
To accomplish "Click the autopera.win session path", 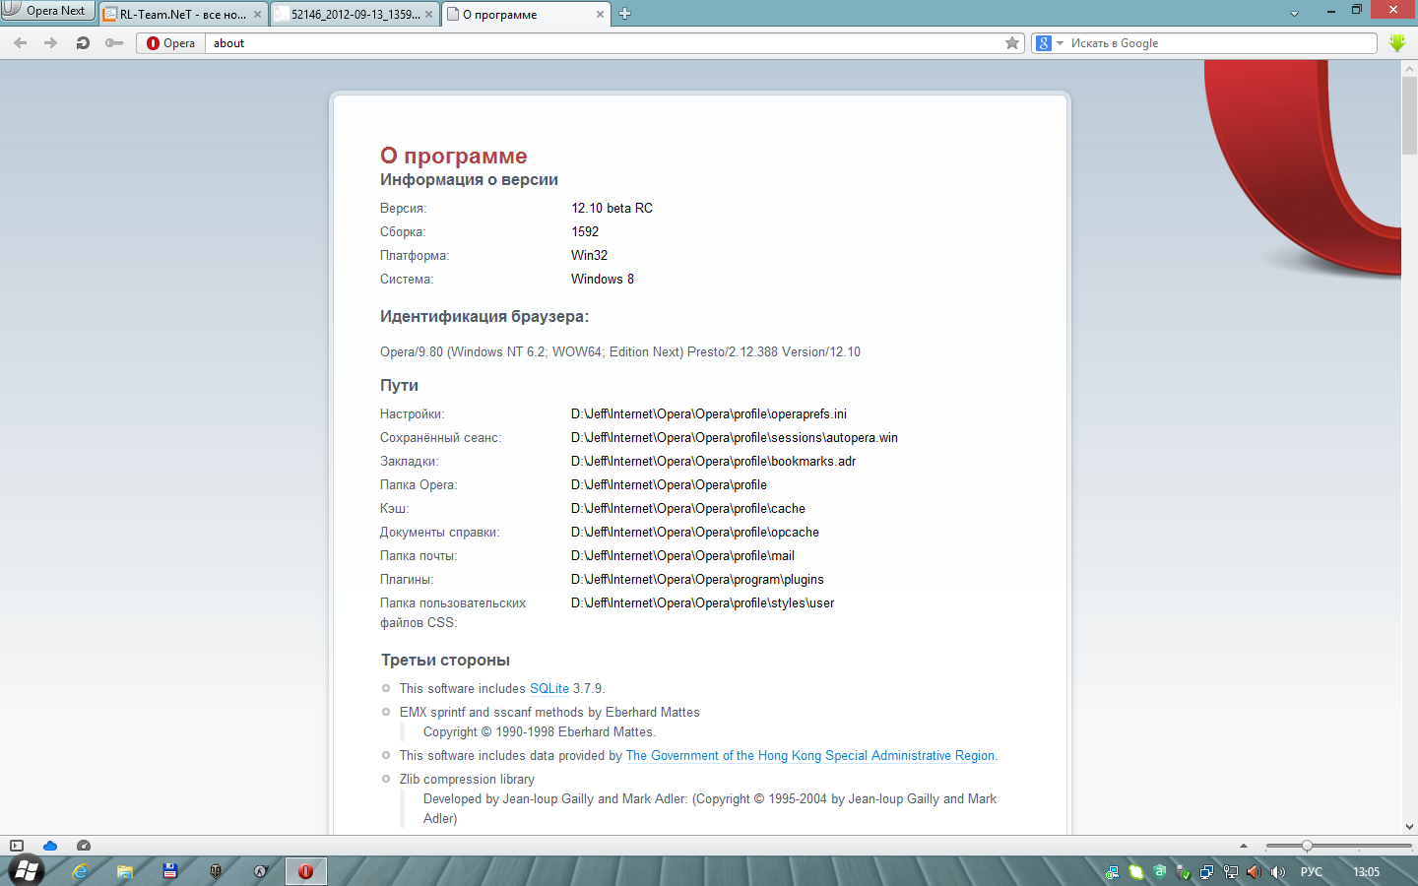I will 735,438.
